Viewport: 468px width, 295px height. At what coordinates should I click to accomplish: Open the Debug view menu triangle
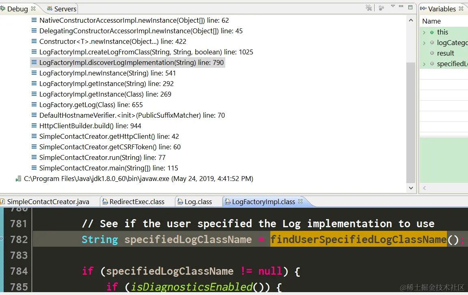(x=393, y=6)
